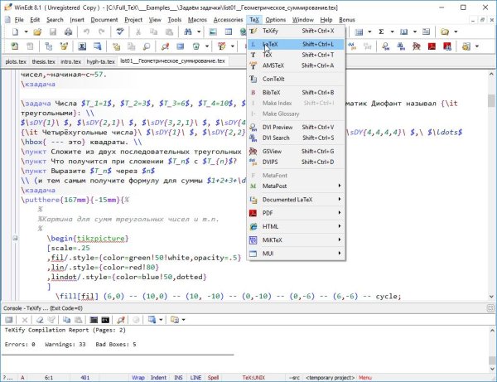Click the magnifier search icon in second toolbar

point(147,46)
